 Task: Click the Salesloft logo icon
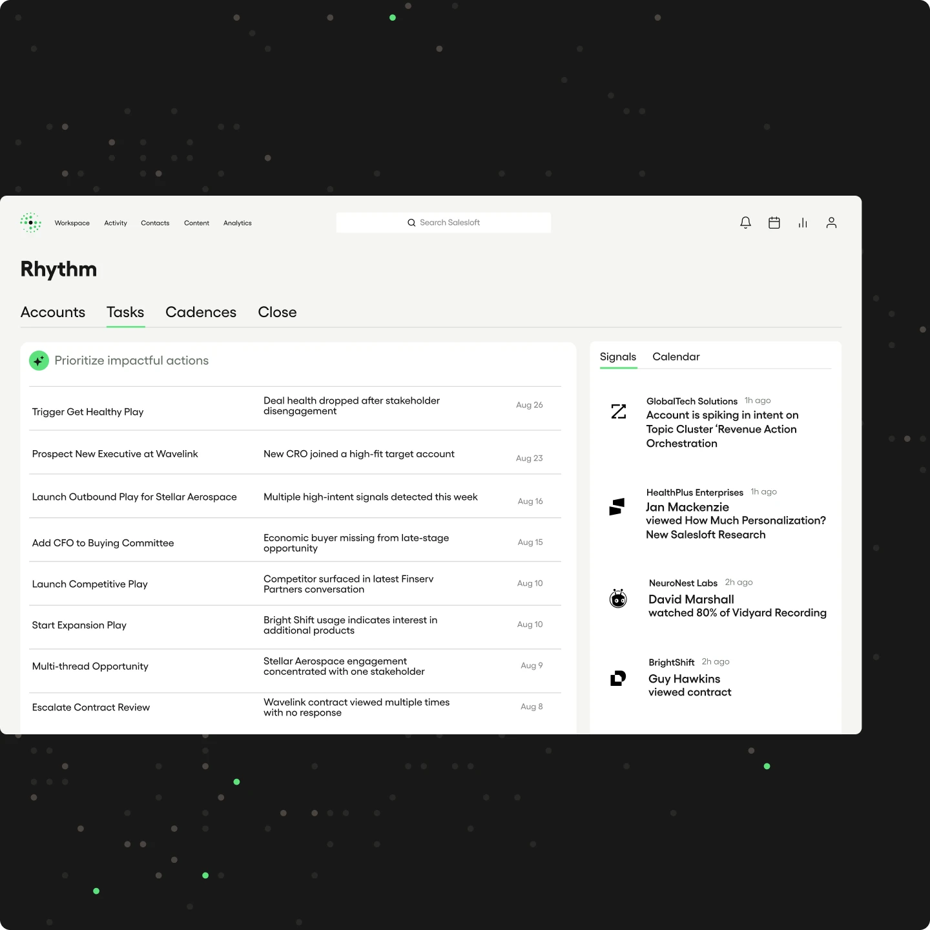tap(31, 223)
